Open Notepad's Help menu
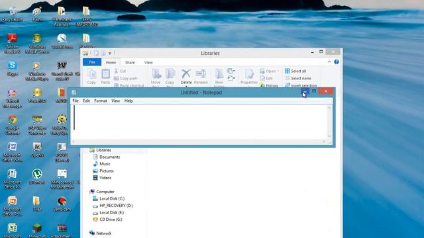The image size is (424, 238). point(129,100)
